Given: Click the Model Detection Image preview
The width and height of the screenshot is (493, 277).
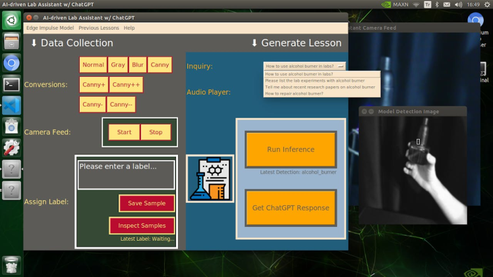Looking at the screenshot, I should [413, 170].
